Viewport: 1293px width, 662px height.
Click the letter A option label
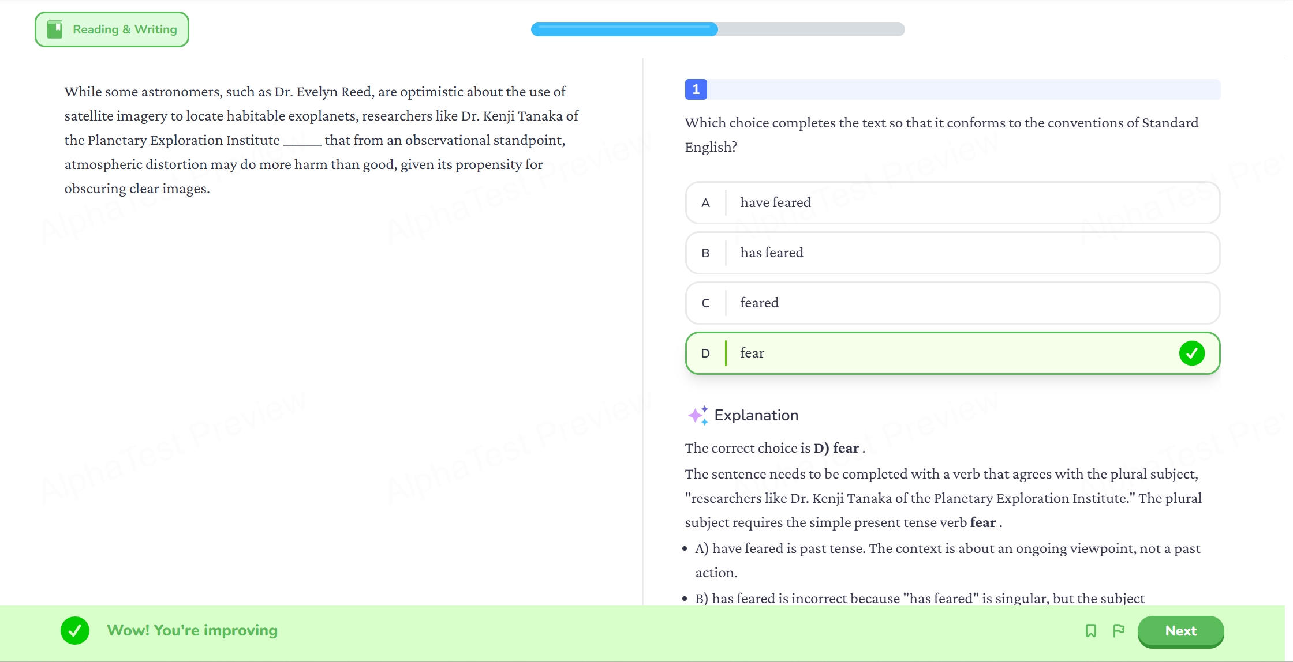705,203
